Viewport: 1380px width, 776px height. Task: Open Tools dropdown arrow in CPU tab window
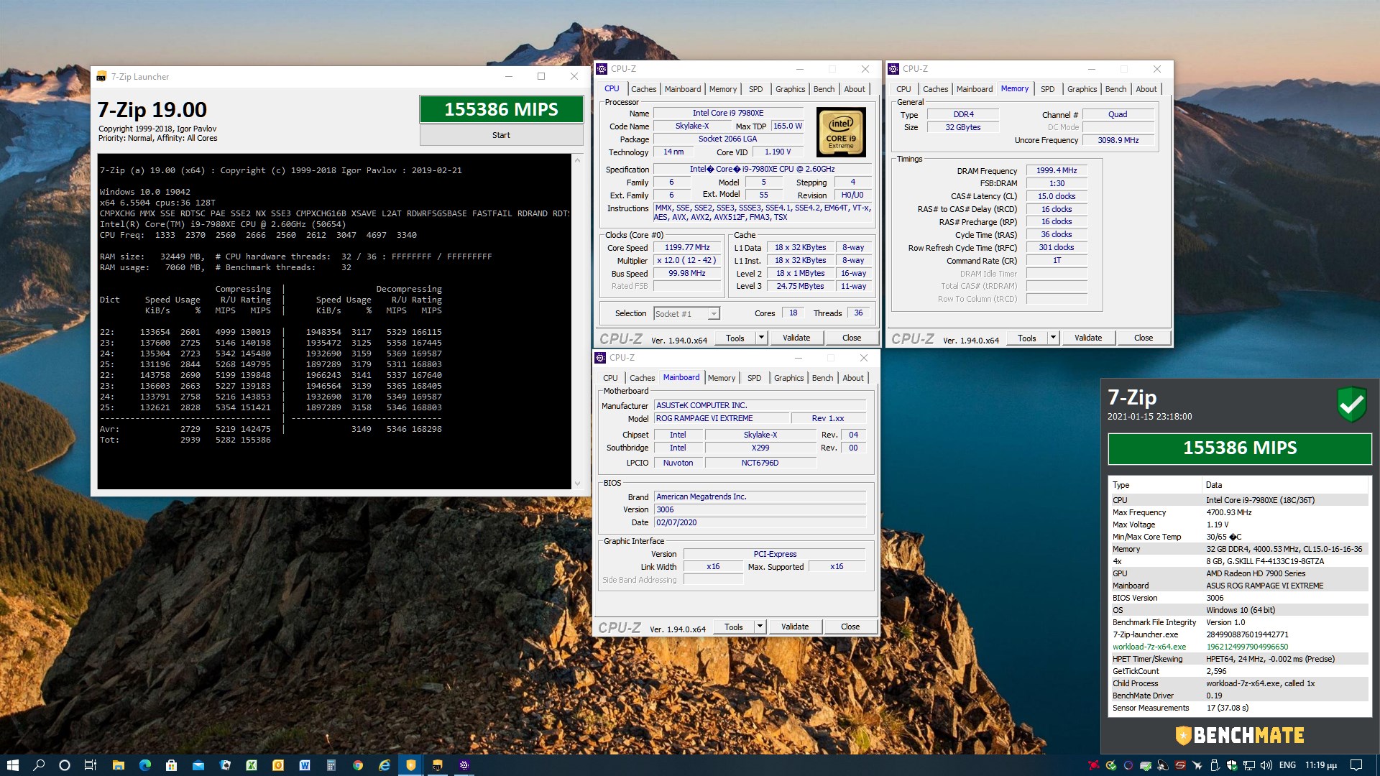pos(761,338)
